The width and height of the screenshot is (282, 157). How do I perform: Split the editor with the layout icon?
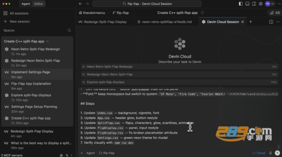click(271, 22)
